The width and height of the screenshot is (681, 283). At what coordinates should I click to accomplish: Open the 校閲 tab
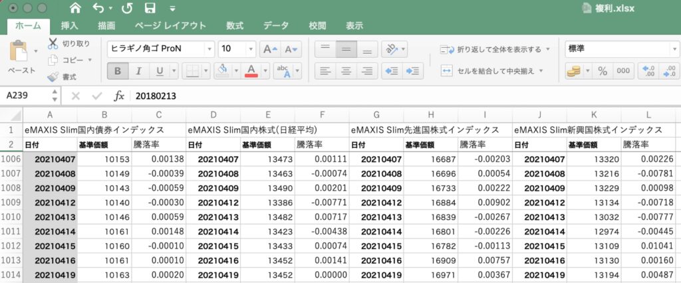(317, 26)
